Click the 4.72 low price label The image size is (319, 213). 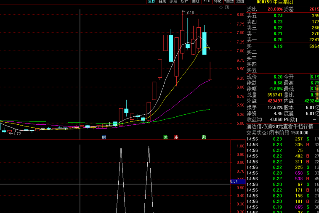(17, 134)
